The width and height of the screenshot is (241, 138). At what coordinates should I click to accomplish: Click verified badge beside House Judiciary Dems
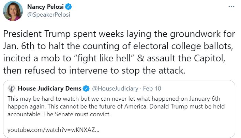click(x=86, y=89)
